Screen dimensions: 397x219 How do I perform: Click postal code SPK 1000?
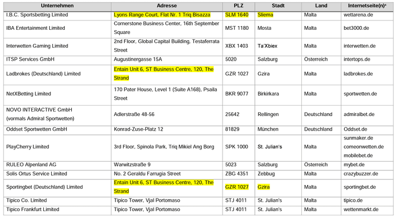237,147
